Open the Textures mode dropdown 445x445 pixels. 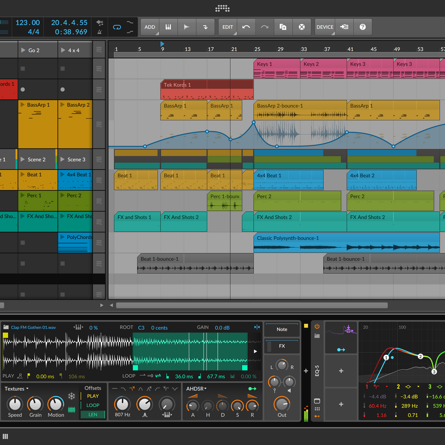pyautogui.click(x=17, y=389)
